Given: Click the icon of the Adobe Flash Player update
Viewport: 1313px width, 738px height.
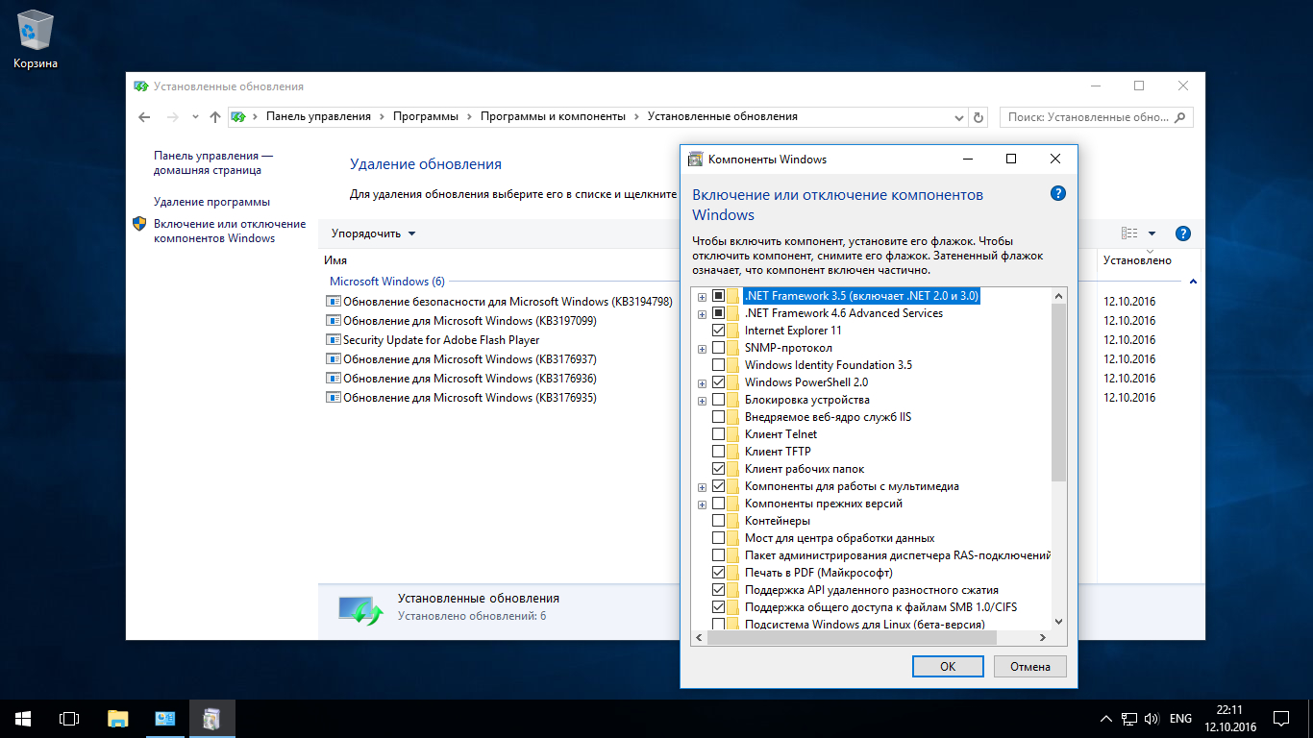Looking at the screenshot, I should (334, 339).
